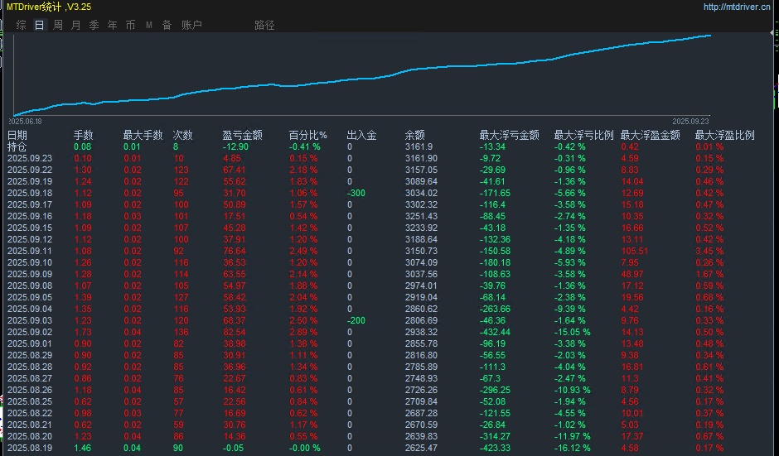Click the 最大浮盈比例 column header
The height and width of the screenshot is (456, 779).
(725, 135)
